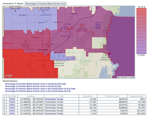Click the 4.79 % legend minimum label
The height and width of the screenshot is (119, 148).
(141, 55)
